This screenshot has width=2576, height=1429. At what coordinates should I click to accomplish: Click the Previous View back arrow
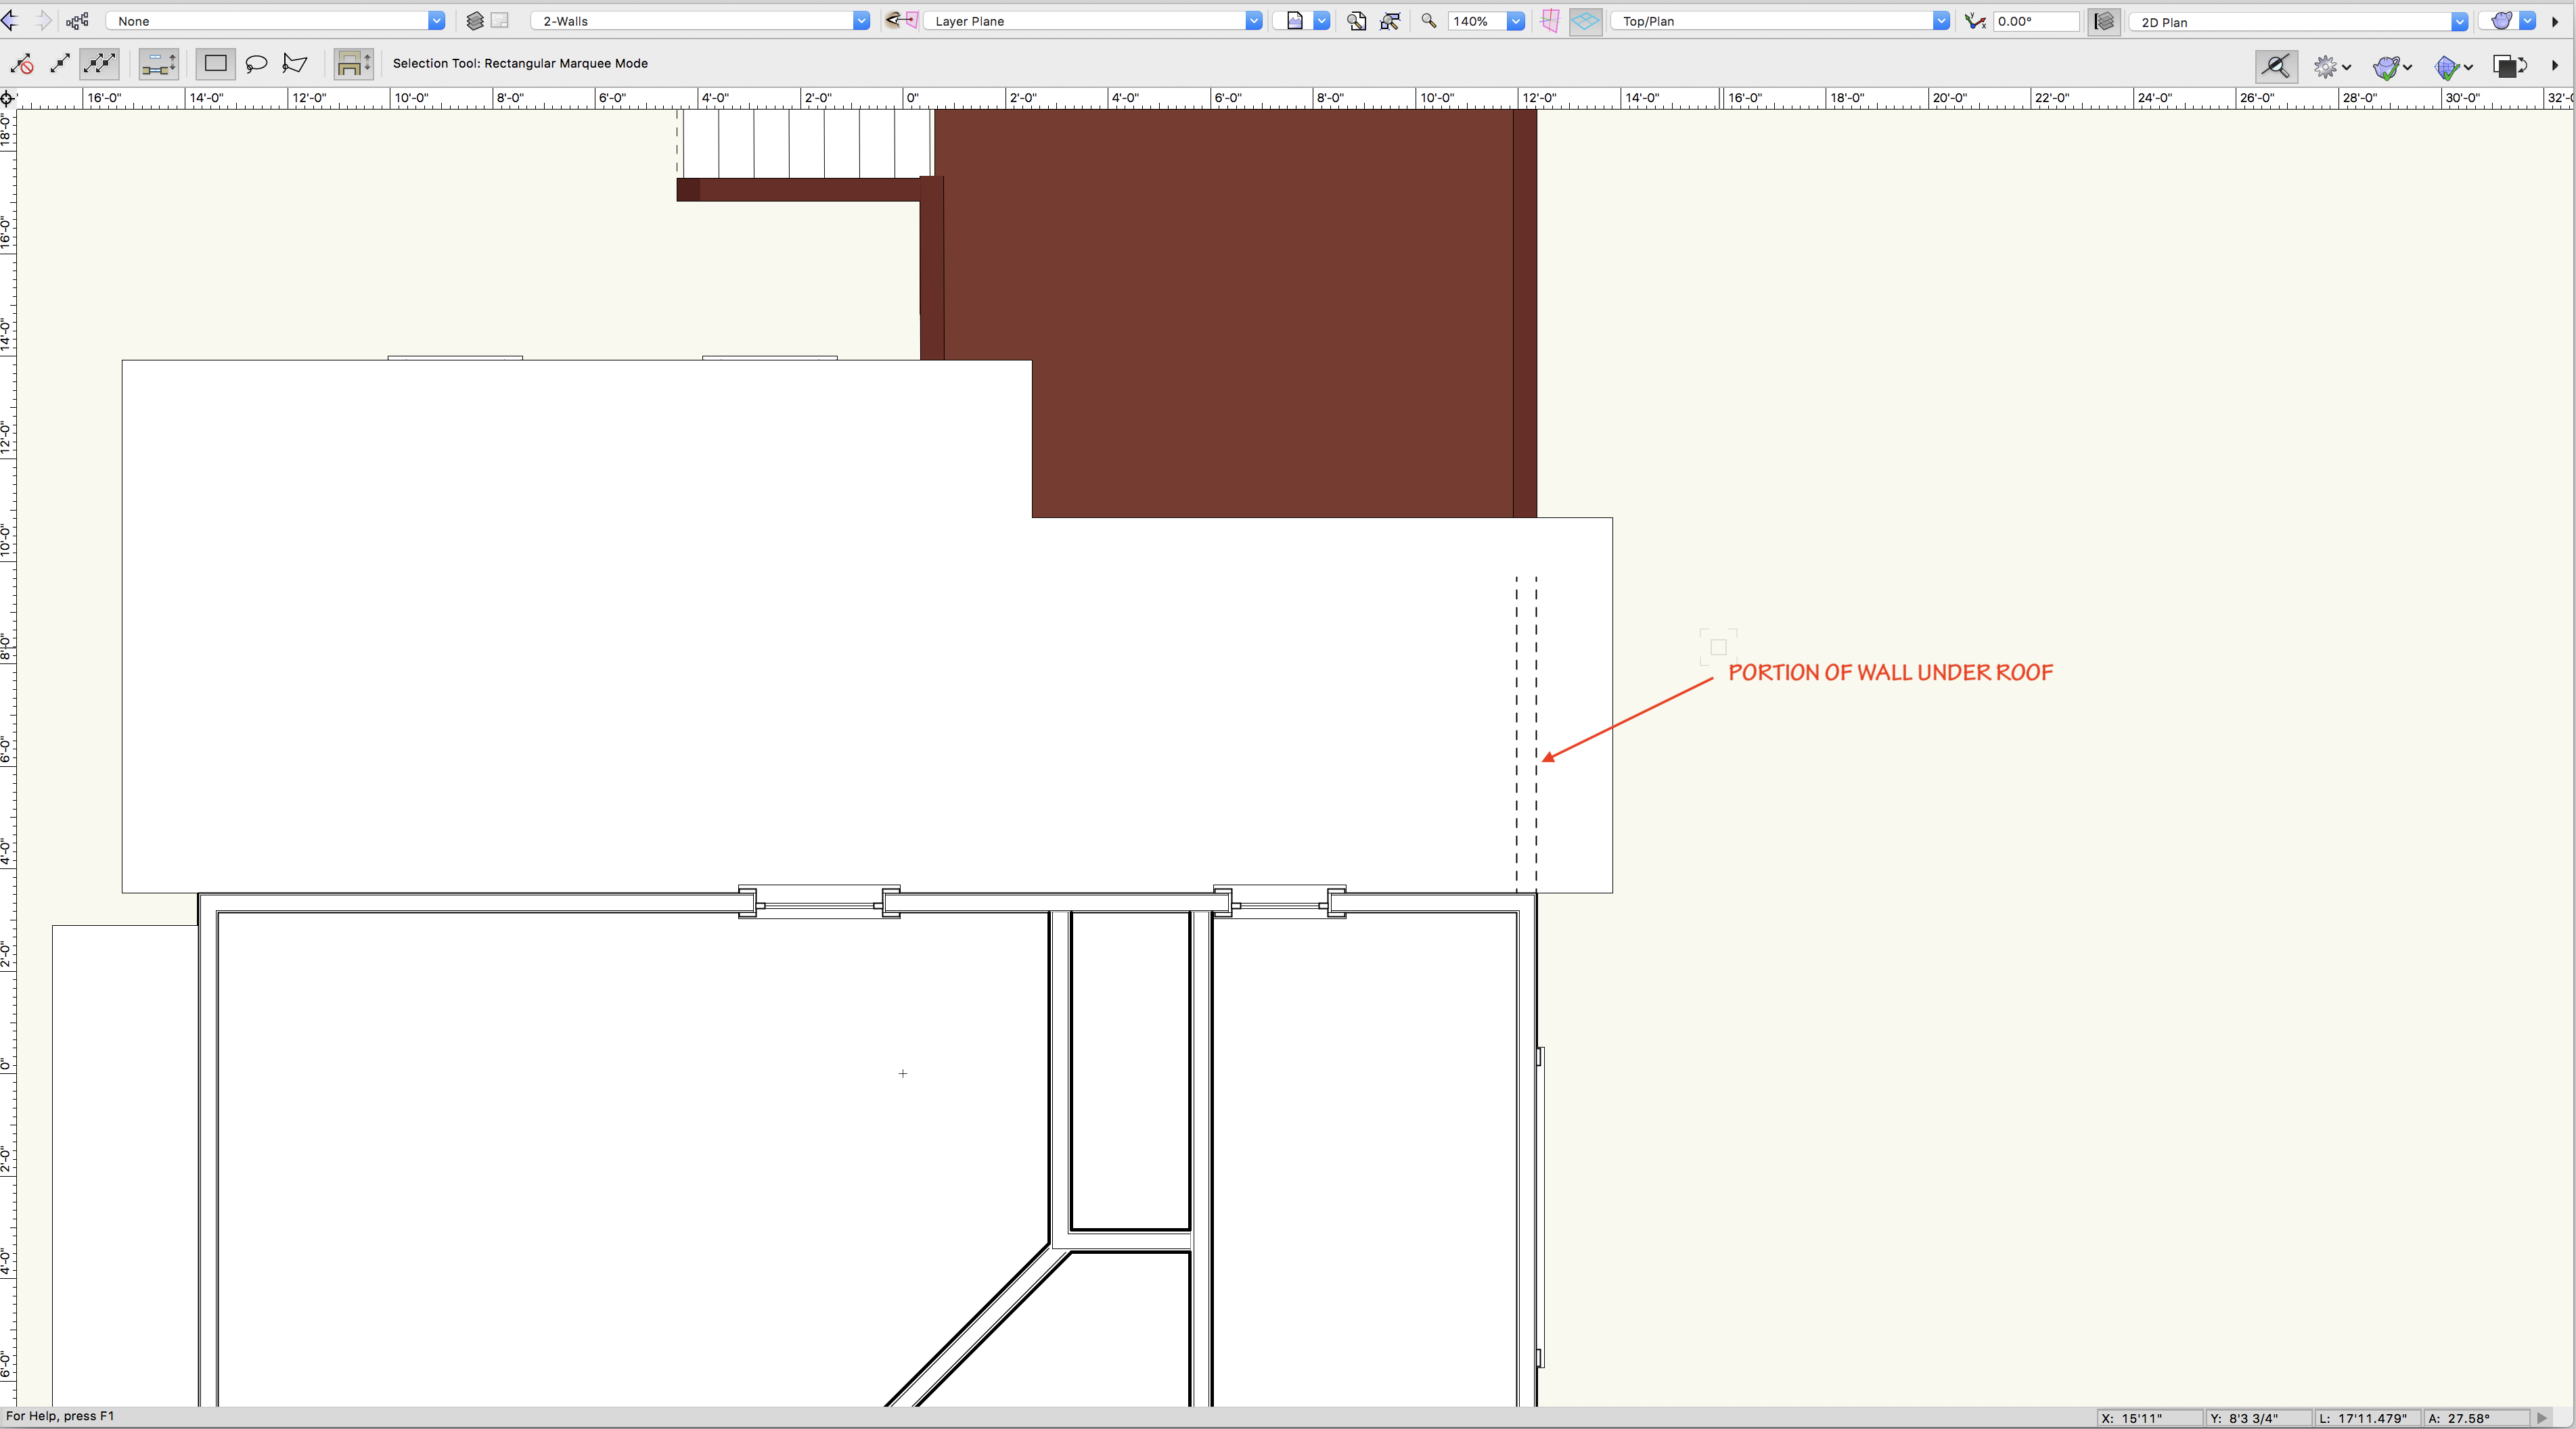click(10, 20)
